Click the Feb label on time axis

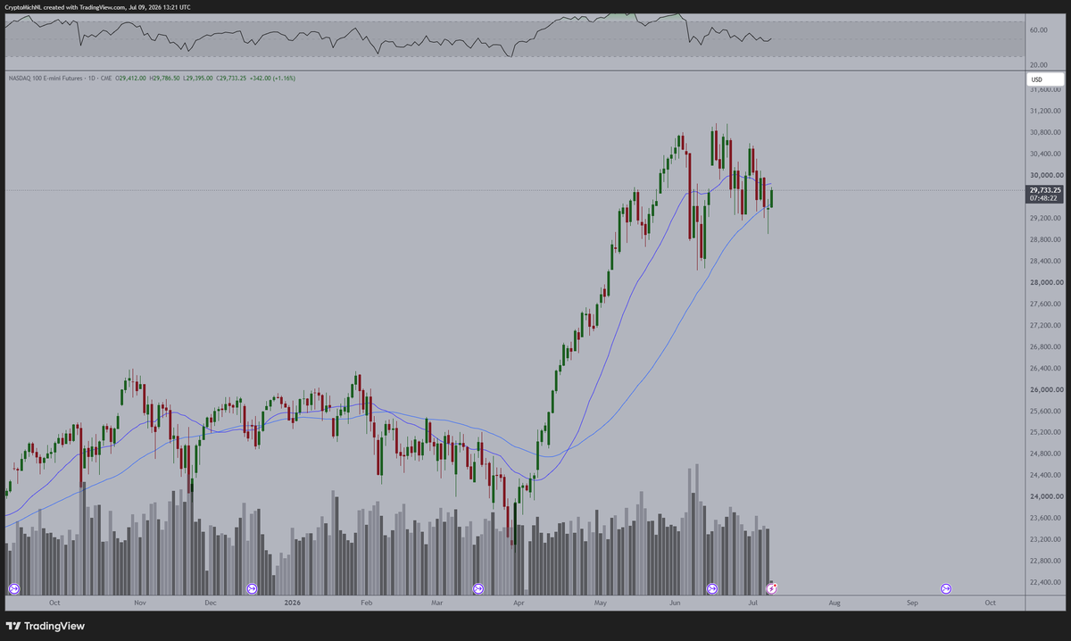pos(366,603)
